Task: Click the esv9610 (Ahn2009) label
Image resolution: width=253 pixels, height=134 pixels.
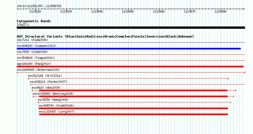Action: click(x=46, y=88)
